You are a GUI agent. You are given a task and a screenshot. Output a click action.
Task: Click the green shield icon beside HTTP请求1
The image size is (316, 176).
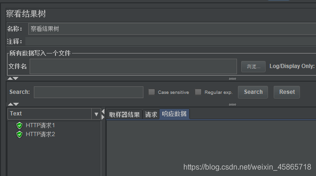pyautogui.click(x=19, y=125)
